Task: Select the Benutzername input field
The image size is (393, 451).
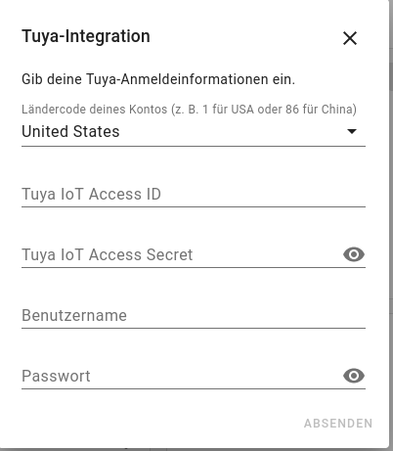Action: (x=194, y=315)
